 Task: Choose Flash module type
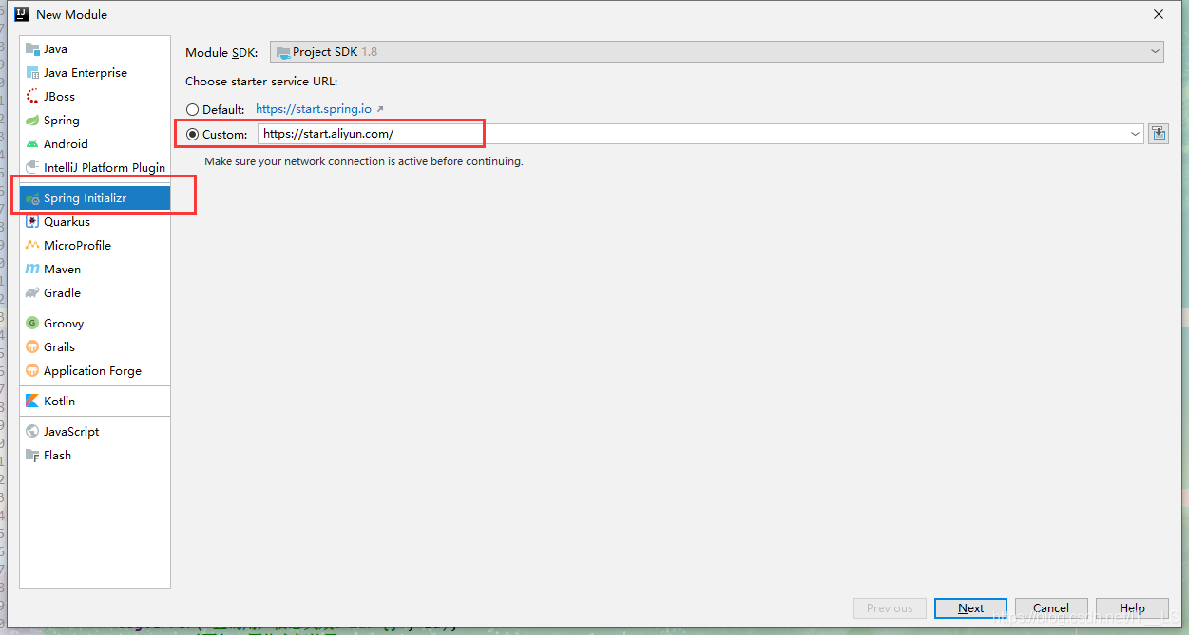point(95,456)
